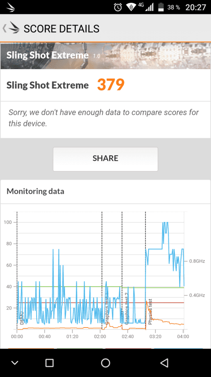Tap the Wi-Fi status icon
Image resolution: width=211 pixels, height=377 pixels.
coord(131,7)
